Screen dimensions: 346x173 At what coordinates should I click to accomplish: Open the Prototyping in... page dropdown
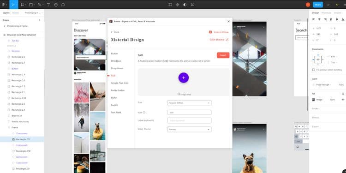pyautogui.click(x=34, y=13)
